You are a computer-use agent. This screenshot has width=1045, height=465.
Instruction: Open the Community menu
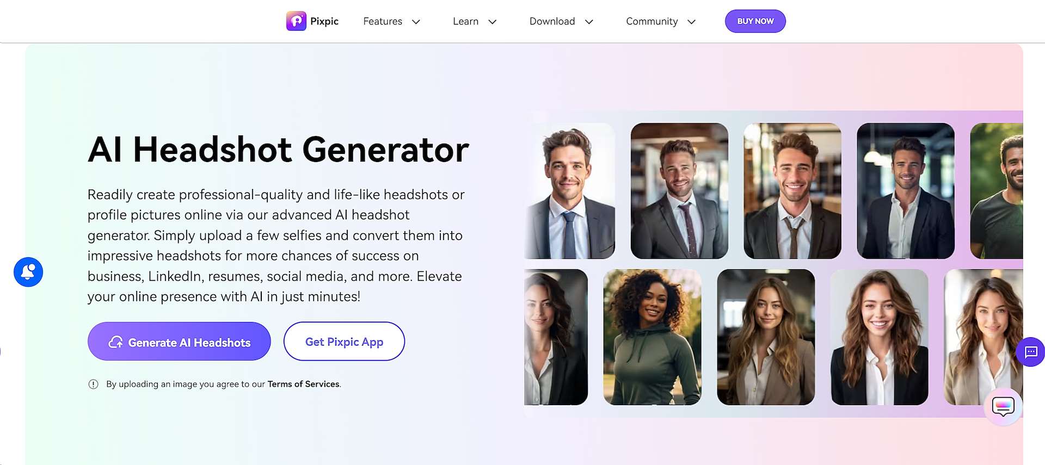[651, 21]
